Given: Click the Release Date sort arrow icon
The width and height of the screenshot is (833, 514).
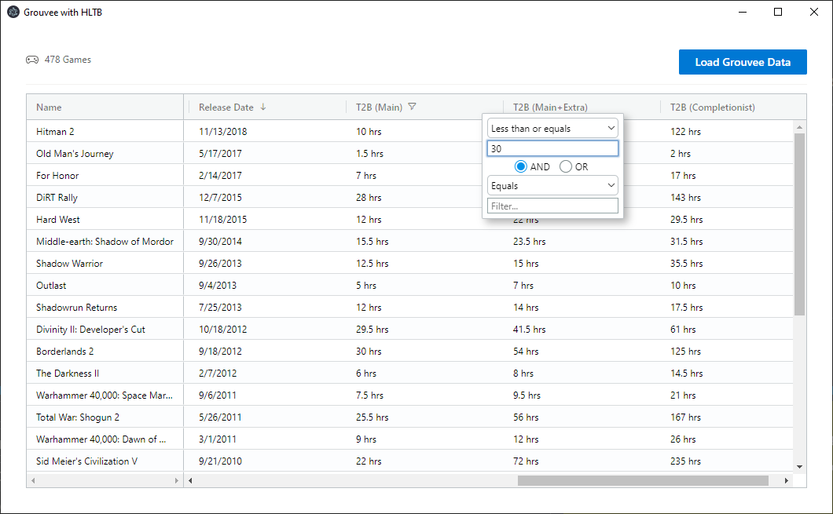Looking at the screenshot, I should point(263,108).
